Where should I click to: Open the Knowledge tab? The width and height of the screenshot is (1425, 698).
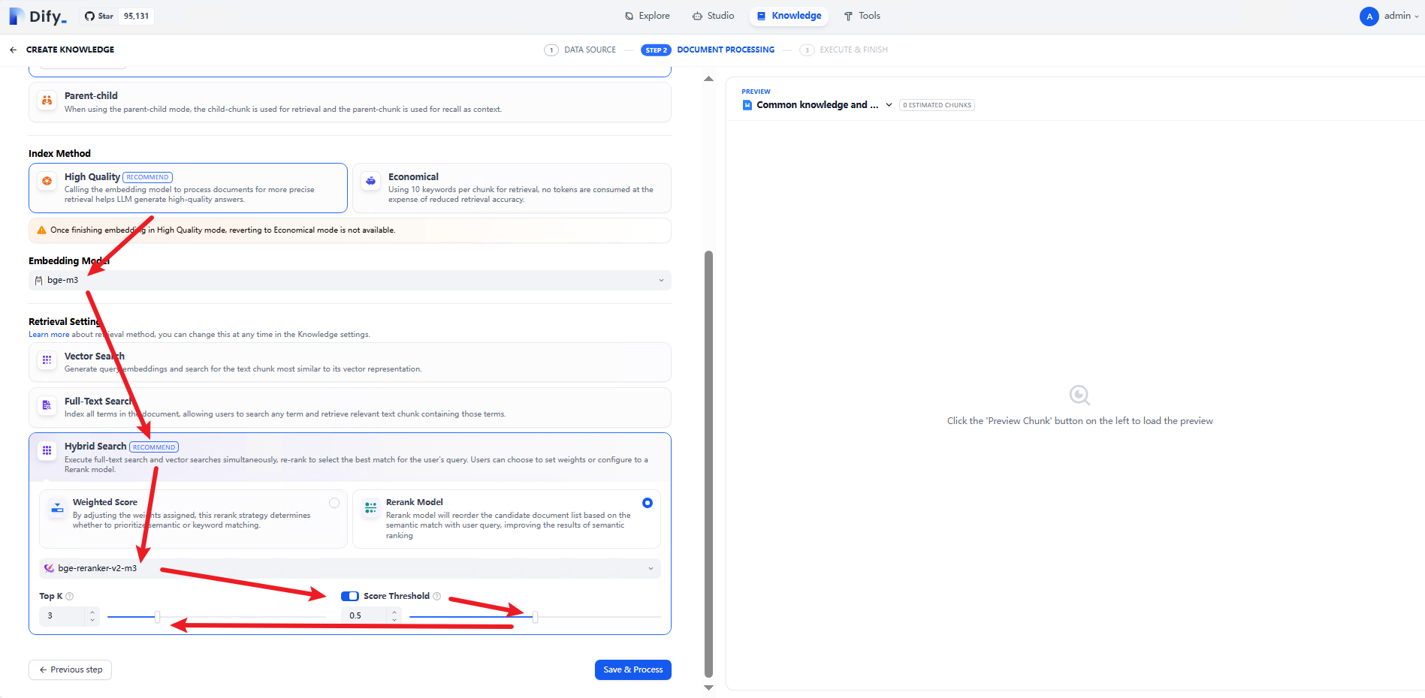789,16
